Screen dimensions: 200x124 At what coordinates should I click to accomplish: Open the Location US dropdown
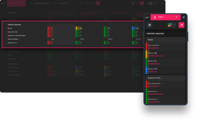click(90, 3)
